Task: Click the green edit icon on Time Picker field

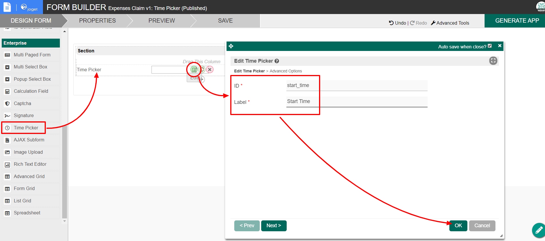Action: [194, 70]
